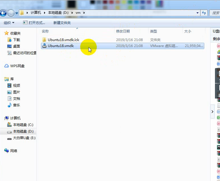Click 新建文件夹 button
This screenshot has width=220, height=181.
pyautogui.click(x=62, y=23)
